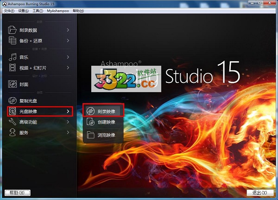Click the 服务 support person icon

tap(13, 132)
